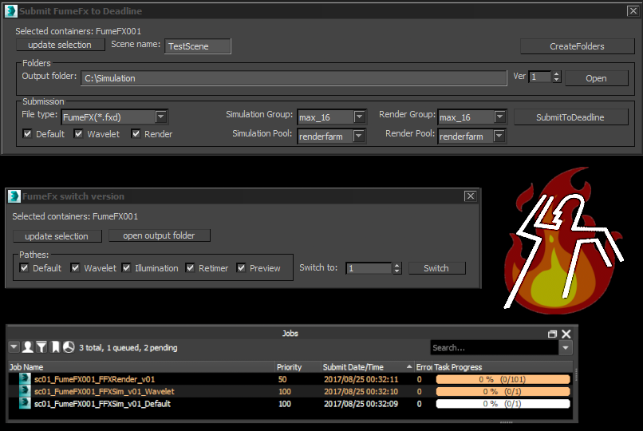Click the Submit FumeFx to Deadline title icon
The height and width of the screenshot is (431, 643).
[11, 11]
